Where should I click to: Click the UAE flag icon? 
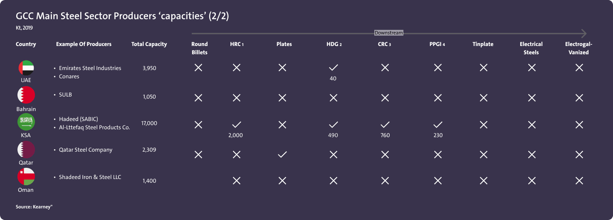pyautogui.click(x=26, y=68)
